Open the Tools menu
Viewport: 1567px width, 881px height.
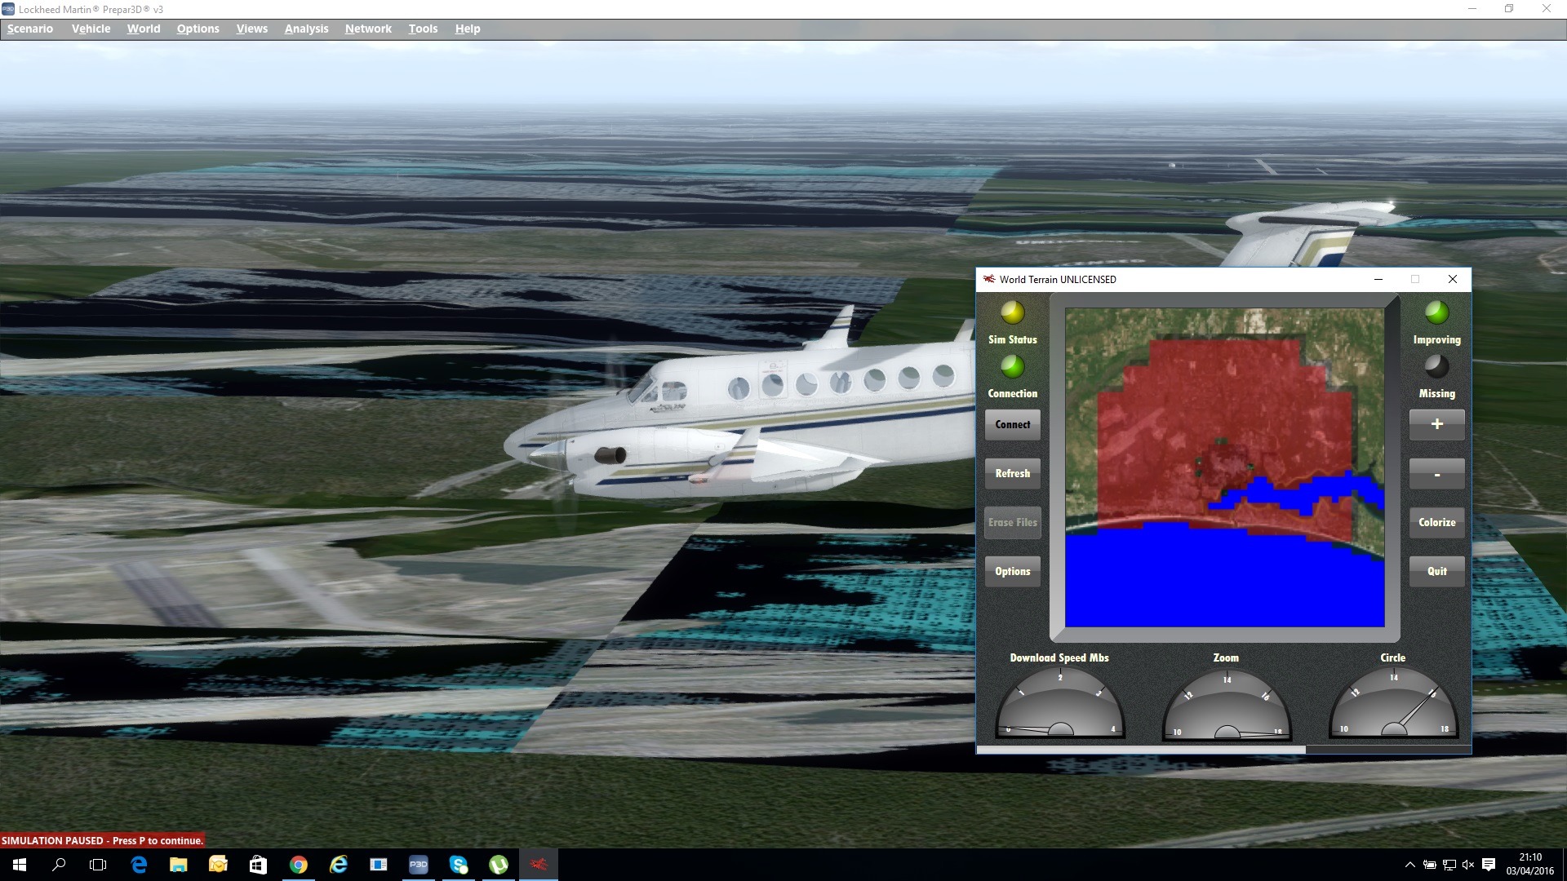point(423,29)
